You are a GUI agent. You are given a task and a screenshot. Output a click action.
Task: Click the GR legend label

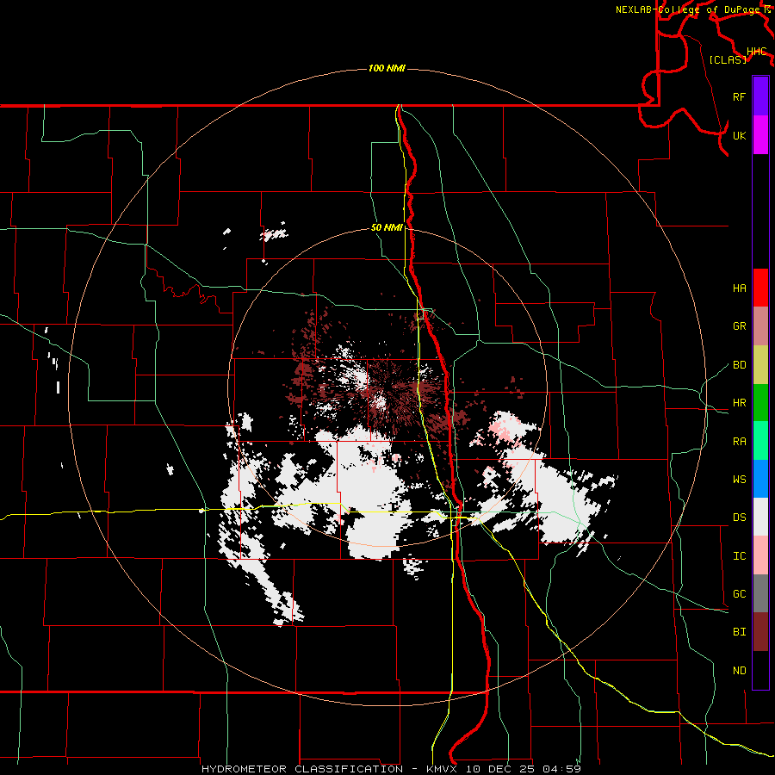739,326
